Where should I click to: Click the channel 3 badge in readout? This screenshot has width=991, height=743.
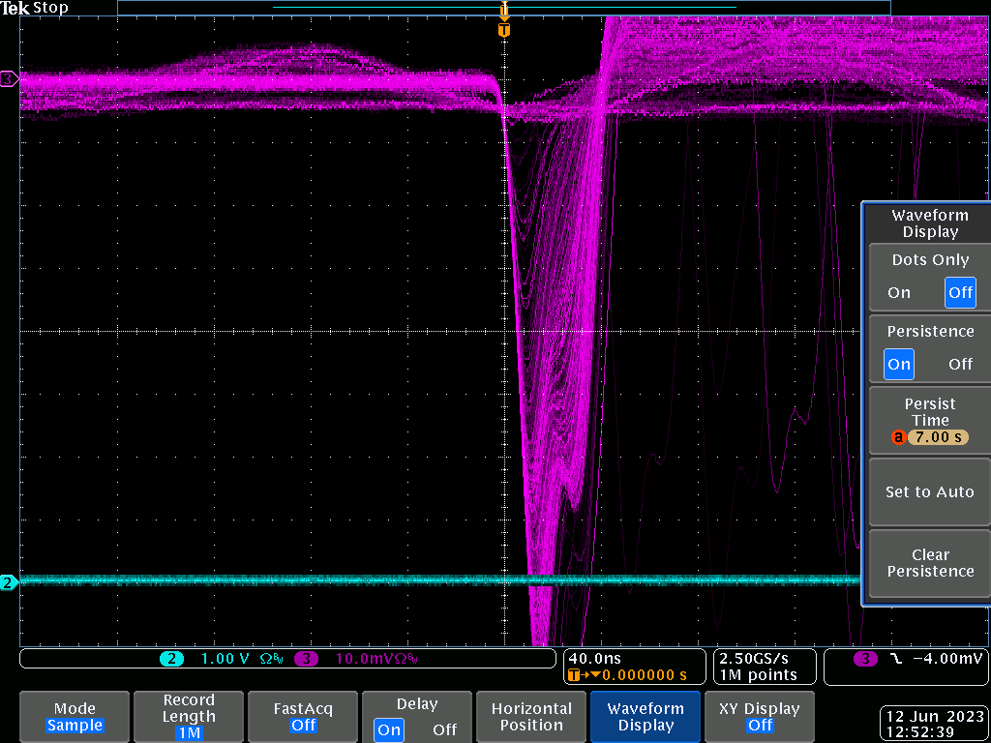pos(306,659)
